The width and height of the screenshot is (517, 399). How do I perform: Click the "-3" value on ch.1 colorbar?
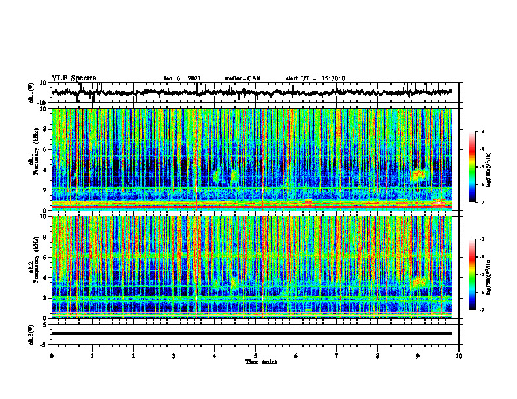(482, 131)
